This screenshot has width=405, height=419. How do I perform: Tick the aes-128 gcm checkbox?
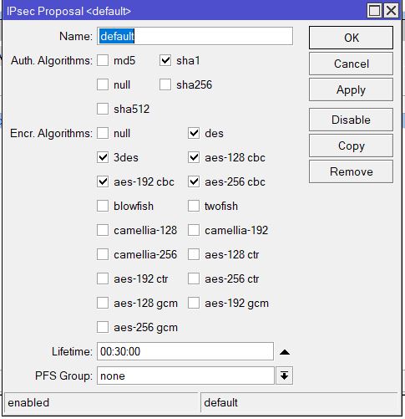point(103,303)
